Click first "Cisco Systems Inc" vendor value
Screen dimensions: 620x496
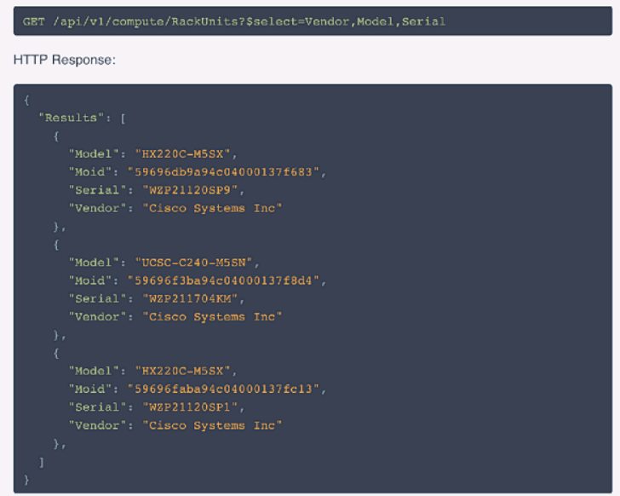tap(212, 208)
